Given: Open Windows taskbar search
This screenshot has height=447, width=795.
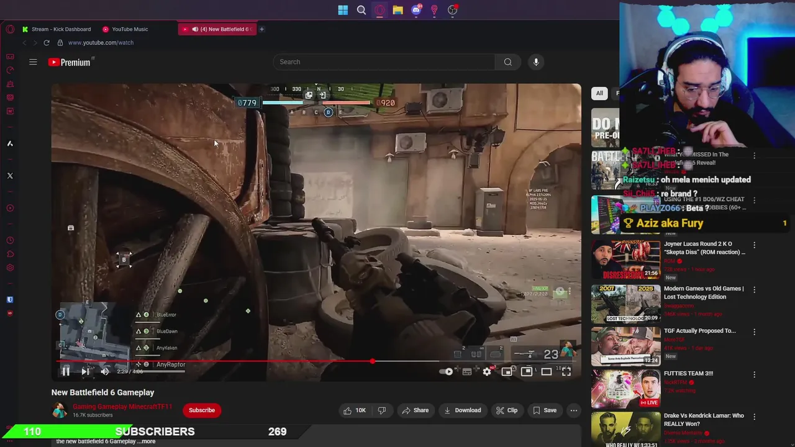Looking at the screenshot, I should (x=361, y=10).
